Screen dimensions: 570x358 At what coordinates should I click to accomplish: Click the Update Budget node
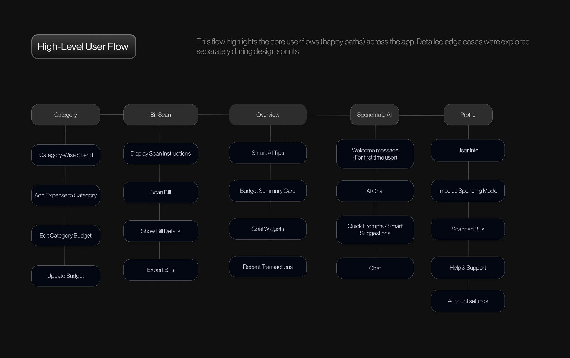tap(66, 276)
